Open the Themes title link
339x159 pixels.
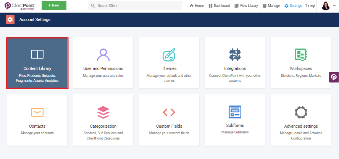click(x=169, y=68)
